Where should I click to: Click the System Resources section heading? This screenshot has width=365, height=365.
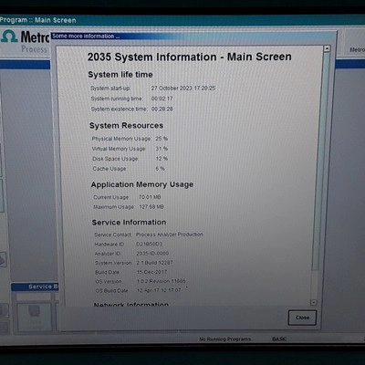[x=126, y=126]
